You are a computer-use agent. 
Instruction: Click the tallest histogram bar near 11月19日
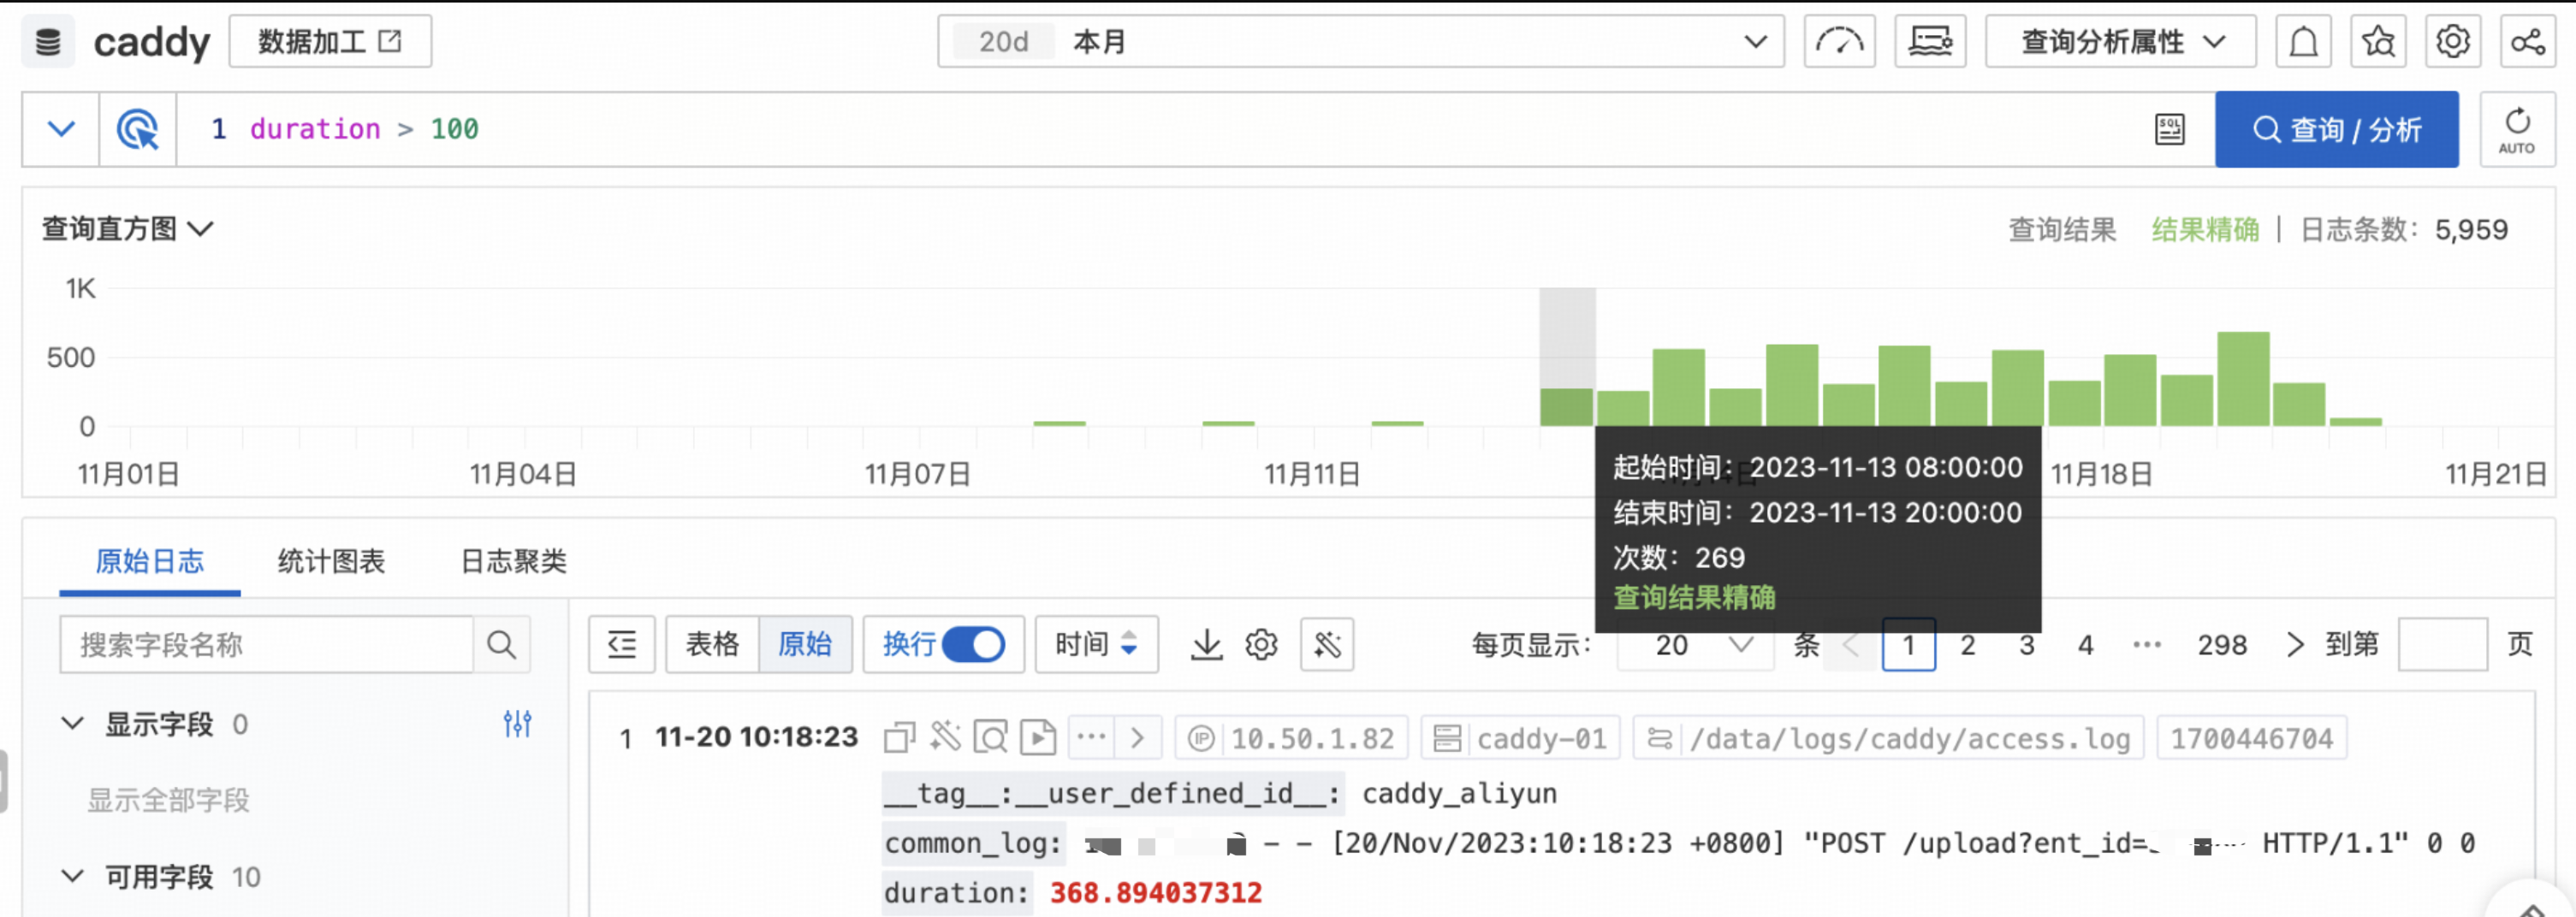[2243, 379]
